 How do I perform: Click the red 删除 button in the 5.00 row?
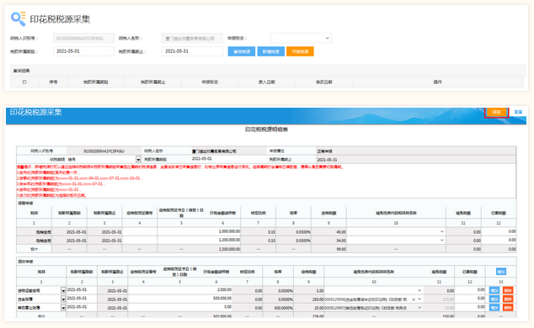coord(508,307)
